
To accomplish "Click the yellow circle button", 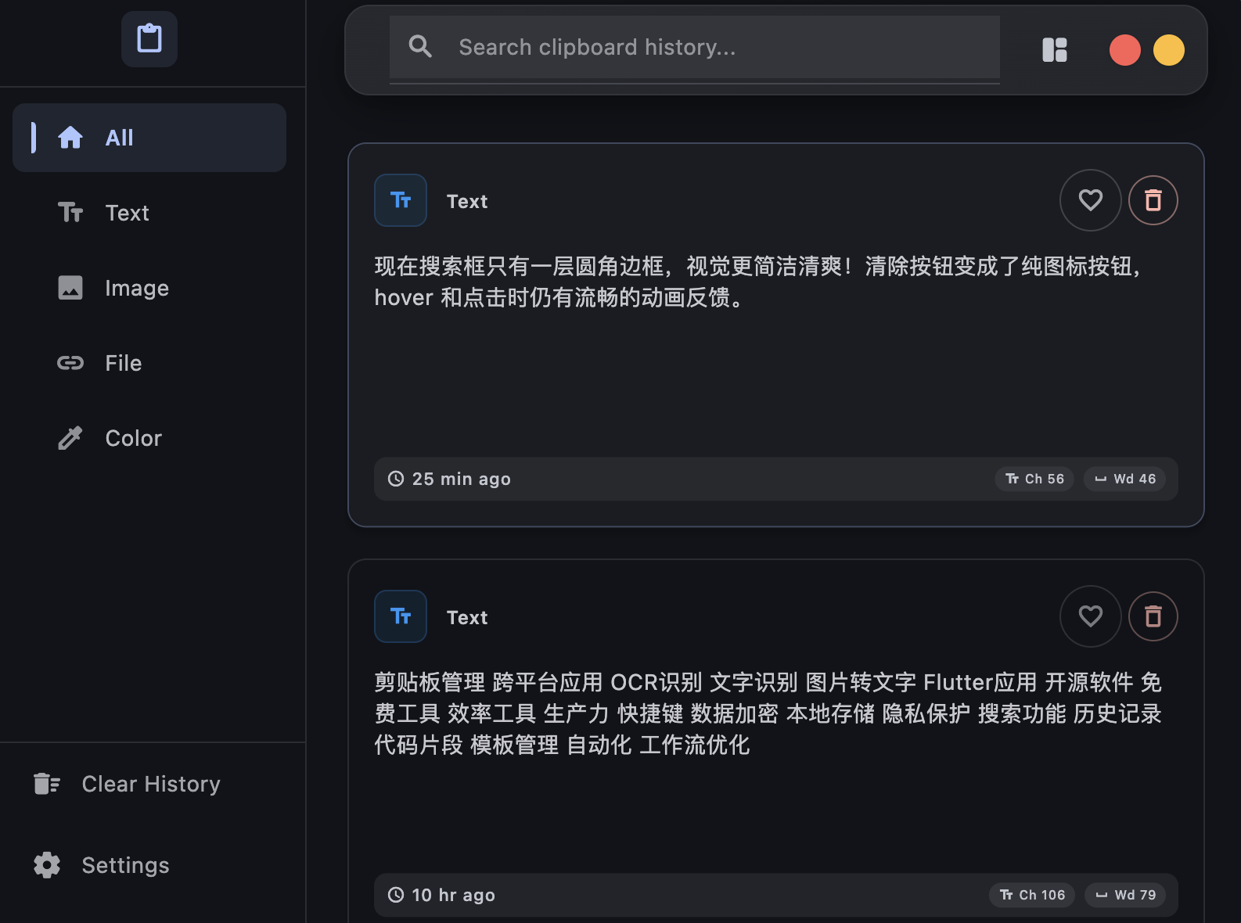I will [1169, 50].
